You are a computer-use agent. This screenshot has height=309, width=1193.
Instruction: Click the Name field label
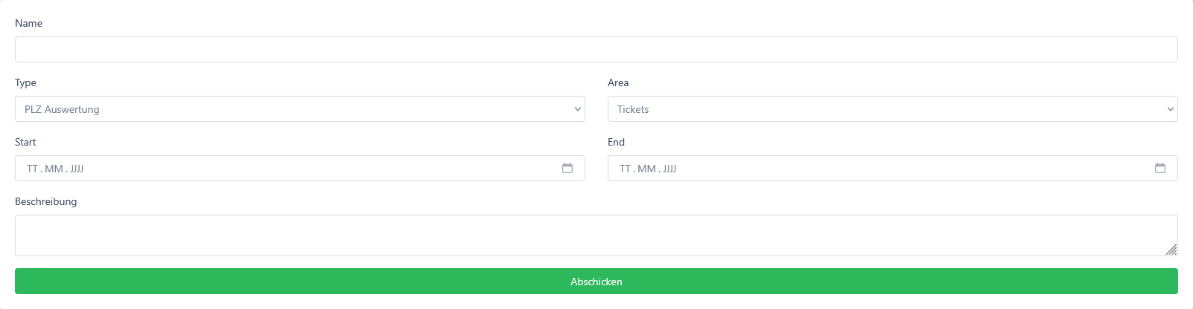coord(28,23)
